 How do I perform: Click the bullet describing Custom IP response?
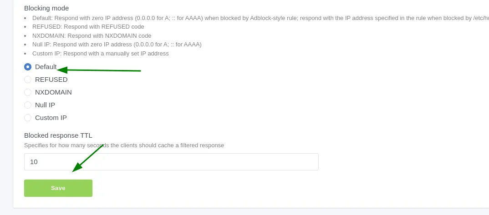[101, 54]
